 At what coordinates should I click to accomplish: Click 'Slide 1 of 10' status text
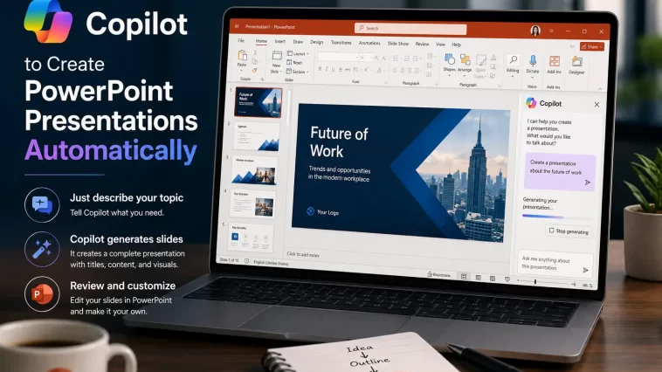pyautogui.click(x=229, y=260)
